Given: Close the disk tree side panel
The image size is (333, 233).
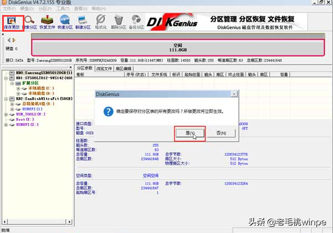Looking at the screenshot, I should click(x=71, y=67).
